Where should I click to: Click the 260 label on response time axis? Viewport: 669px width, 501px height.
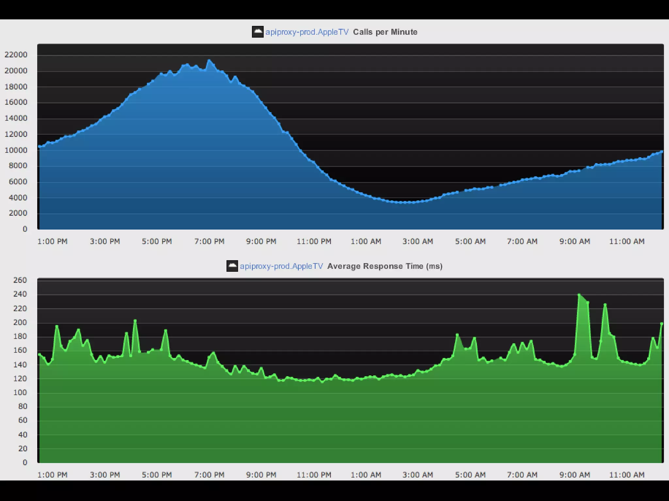[20, 280]
